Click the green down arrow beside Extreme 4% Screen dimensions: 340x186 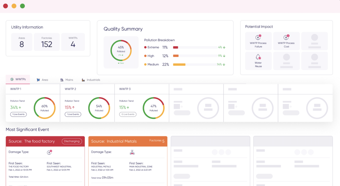coord(224,47)
